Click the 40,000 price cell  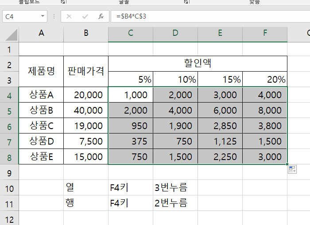[x=86, y=110]
